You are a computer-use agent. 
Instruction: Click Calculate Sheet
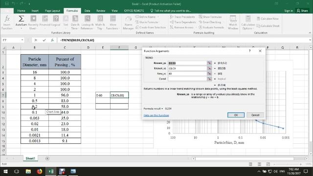268,26
